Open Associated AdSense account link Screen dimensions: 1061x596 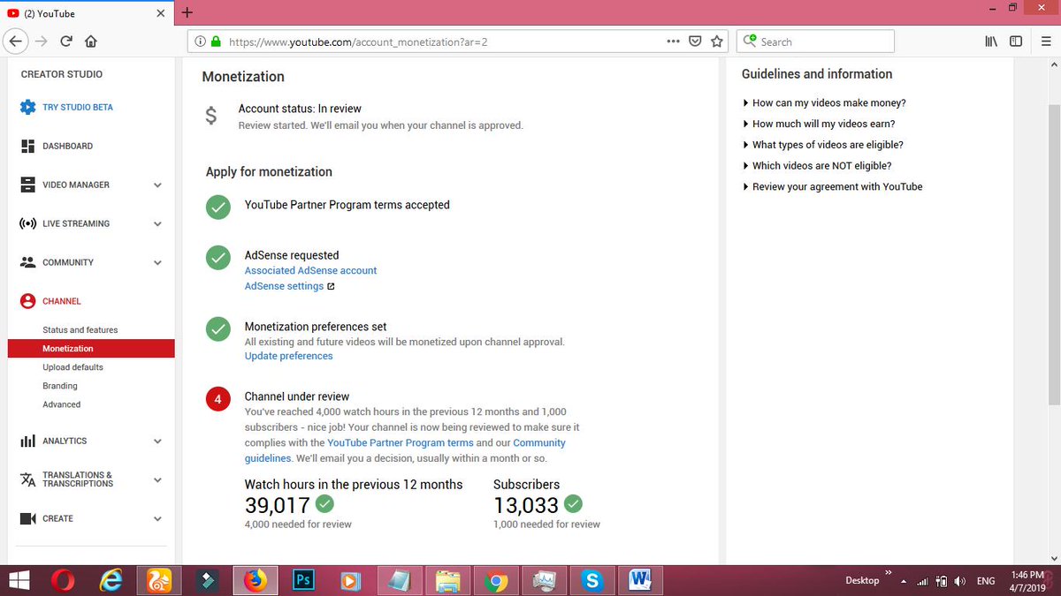coord(310,270)
